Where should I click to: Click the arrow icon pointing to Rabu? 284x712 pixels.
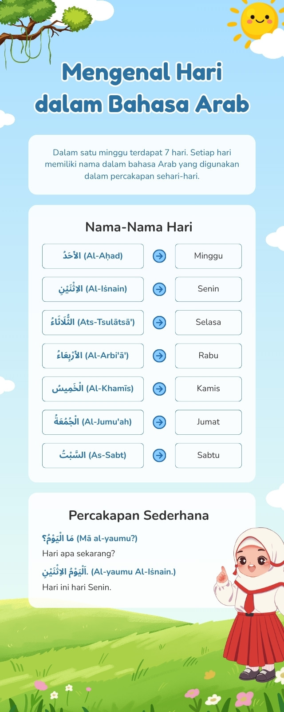[x=159, y=356]
